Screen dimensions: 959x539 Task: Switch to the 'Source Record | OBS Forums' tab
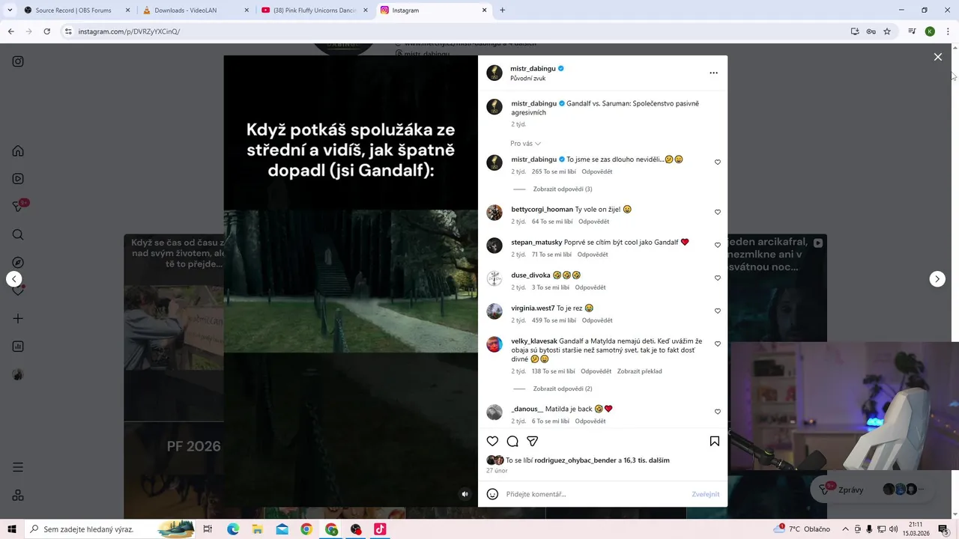[77, 10]
